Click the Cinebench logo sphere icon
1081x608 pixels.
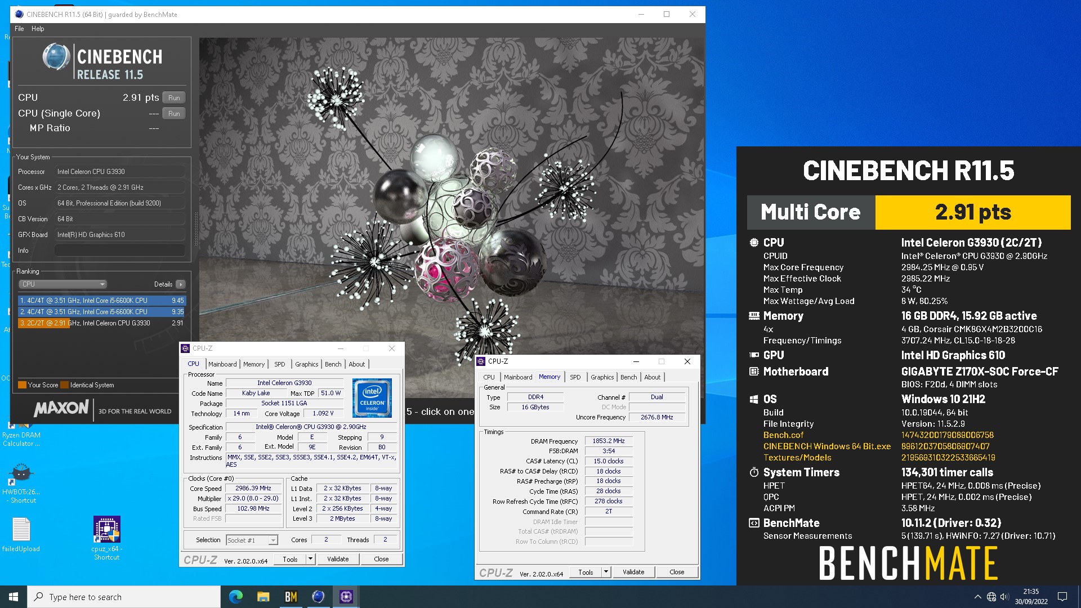tap(56, 57)
